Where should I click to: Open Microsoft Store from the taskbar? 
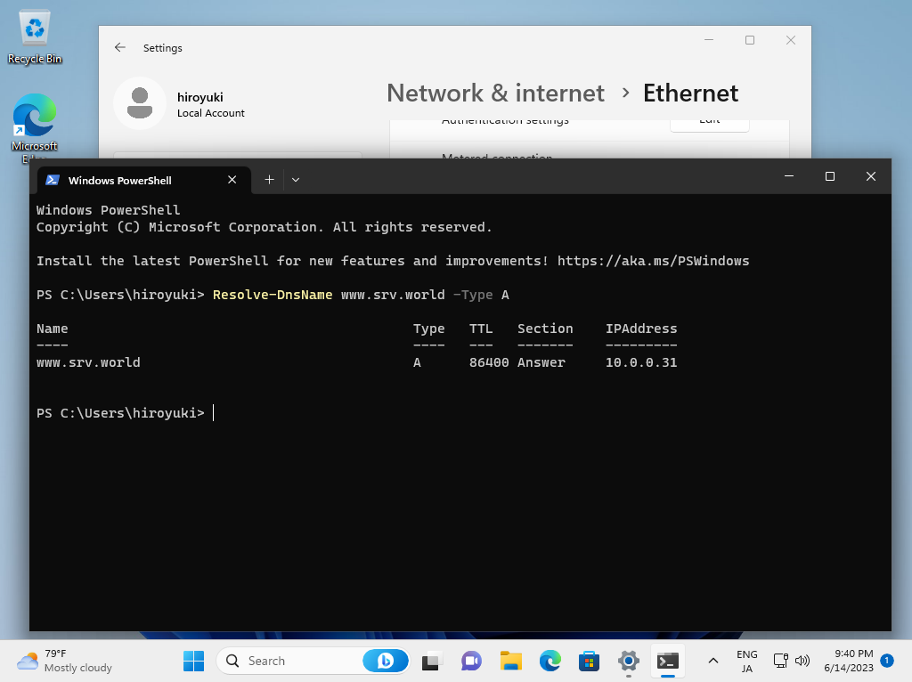click(590, 661)
